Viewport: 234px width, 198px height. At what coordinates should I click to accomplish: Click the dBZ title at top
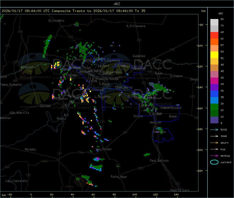tap(117, 4)
